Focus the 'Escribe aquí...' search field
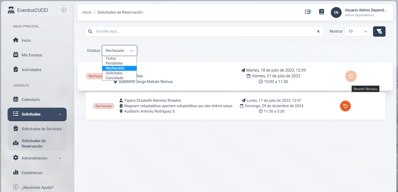 (x=203, y=31)
